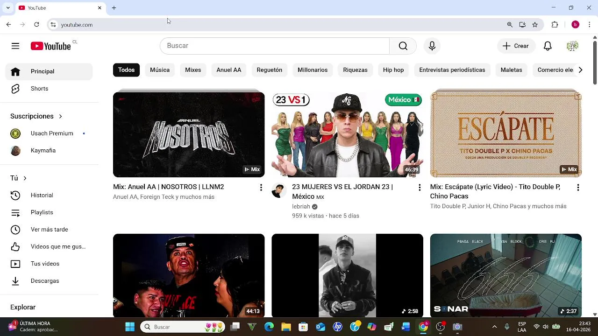
Task: Select the Millonarios filter chip
Action: click(313, 70)
